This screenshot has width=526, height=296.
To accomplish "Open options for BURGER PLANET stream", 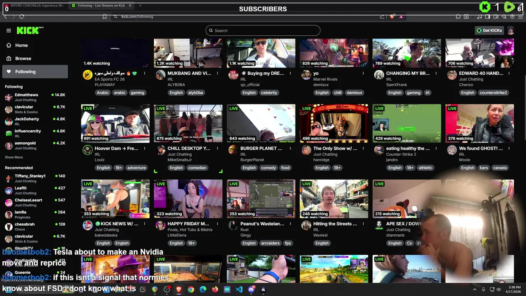I will (290, 148).
